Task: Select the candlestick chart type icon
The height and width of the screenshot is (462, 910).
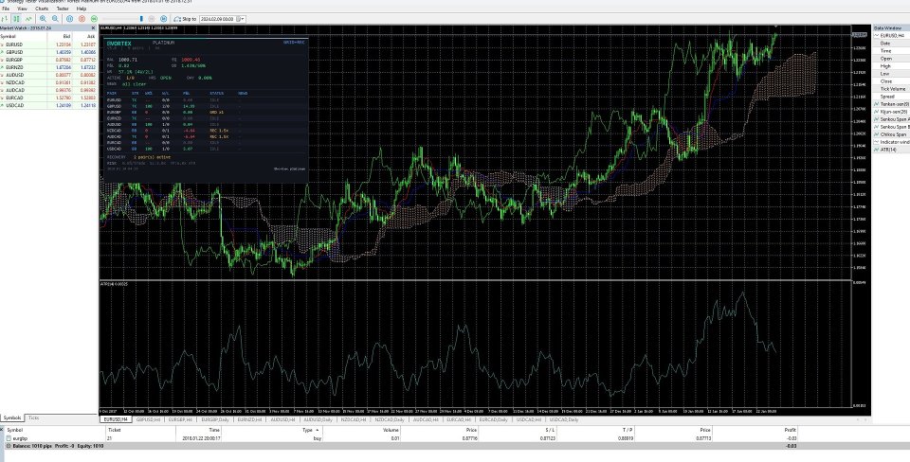Action: click(x=16, y=19)
